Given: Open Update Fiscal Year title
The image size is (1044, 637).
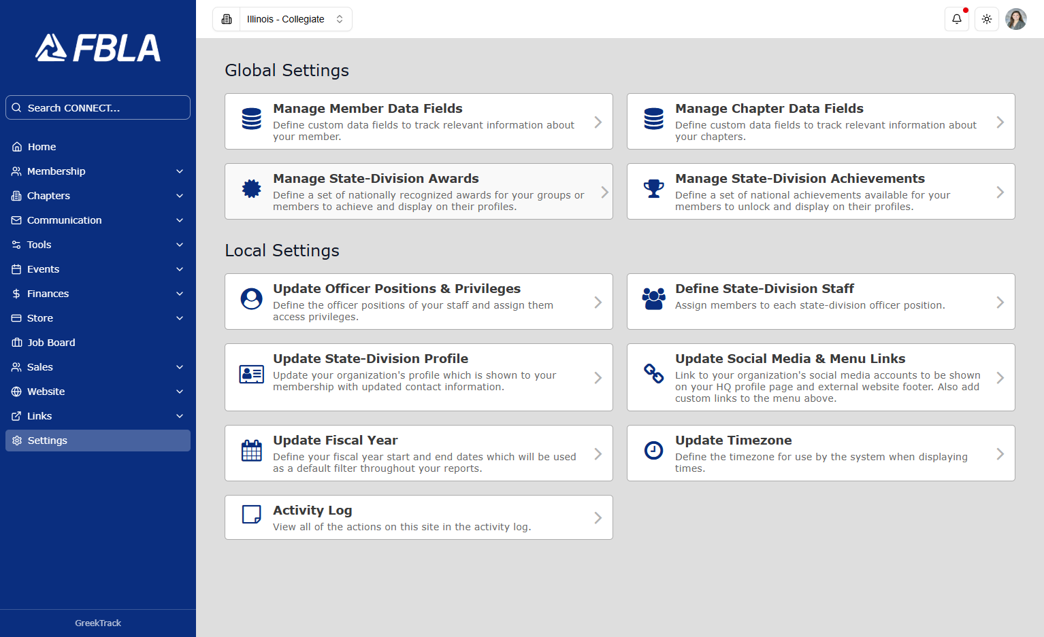Looking at the screenshot, I should 336,441.
